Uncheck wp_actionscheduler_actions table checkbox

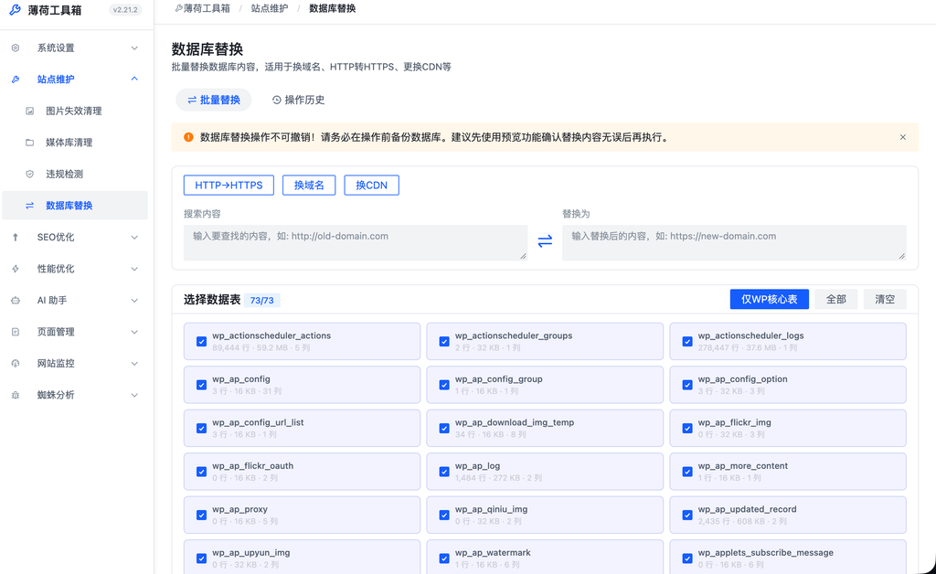(202, 342)
